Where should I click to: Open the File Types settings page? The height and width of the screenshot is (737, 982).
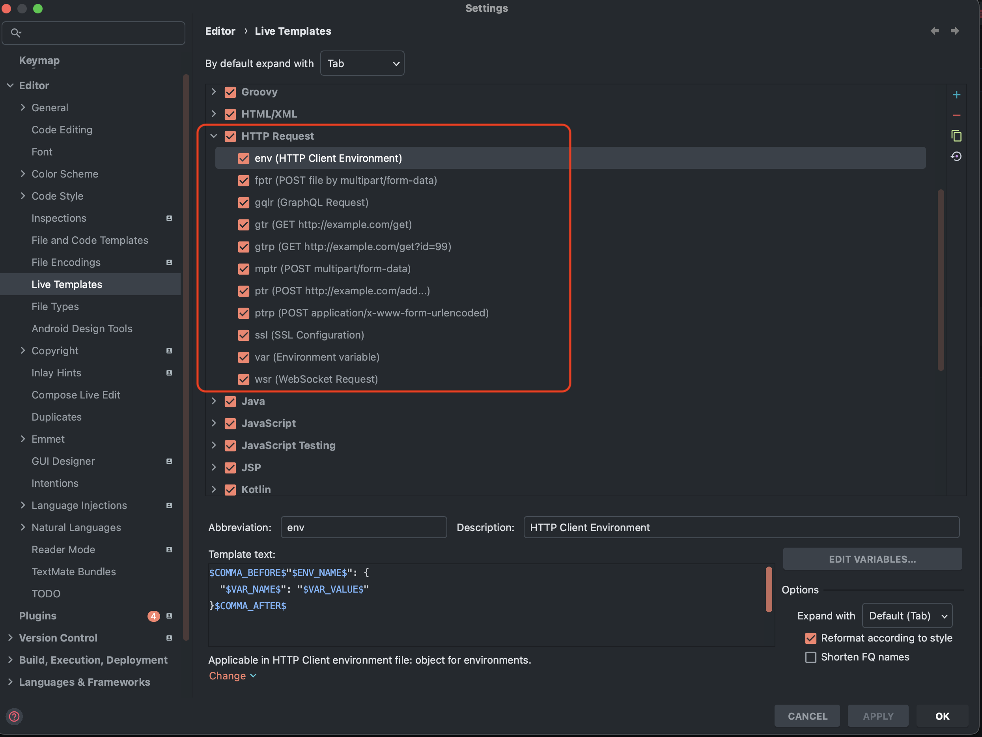point(55,307)
